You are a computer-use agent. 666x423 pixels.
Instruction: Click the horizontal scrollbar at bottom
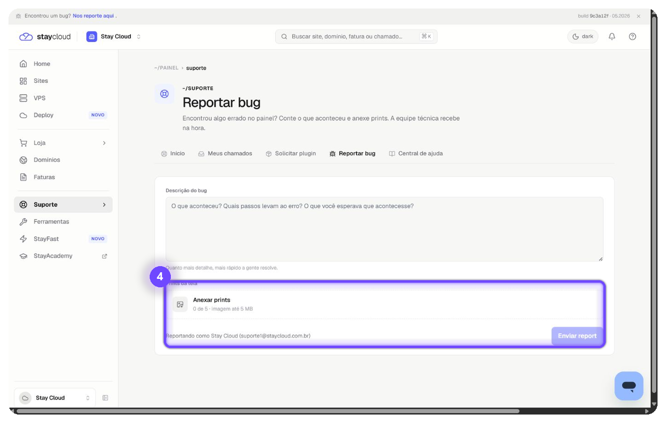[268, 411]
